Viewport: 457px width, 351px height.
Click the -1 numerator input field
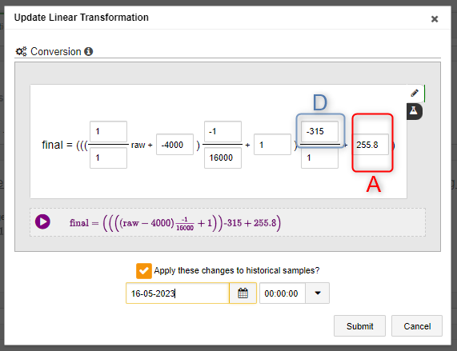coord(222,131)
